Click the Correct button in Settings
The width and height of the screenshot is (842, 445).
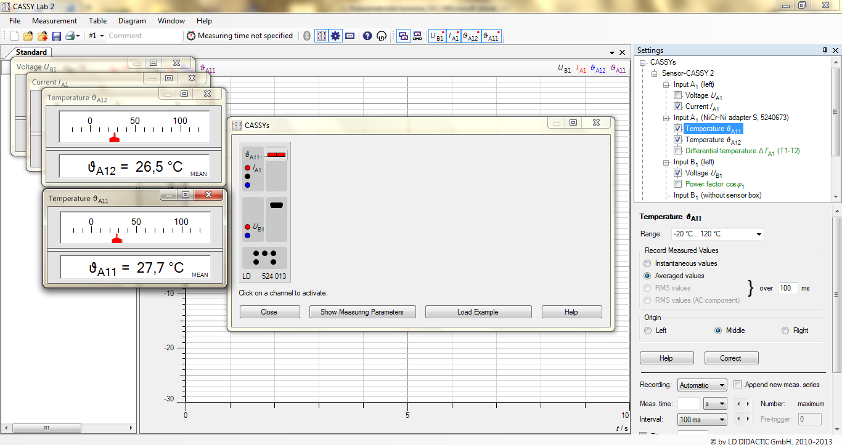coord(731,358)
